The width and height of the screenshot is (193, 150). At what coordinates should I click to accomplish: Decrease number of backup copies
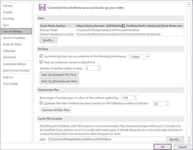tap(99, 69)
